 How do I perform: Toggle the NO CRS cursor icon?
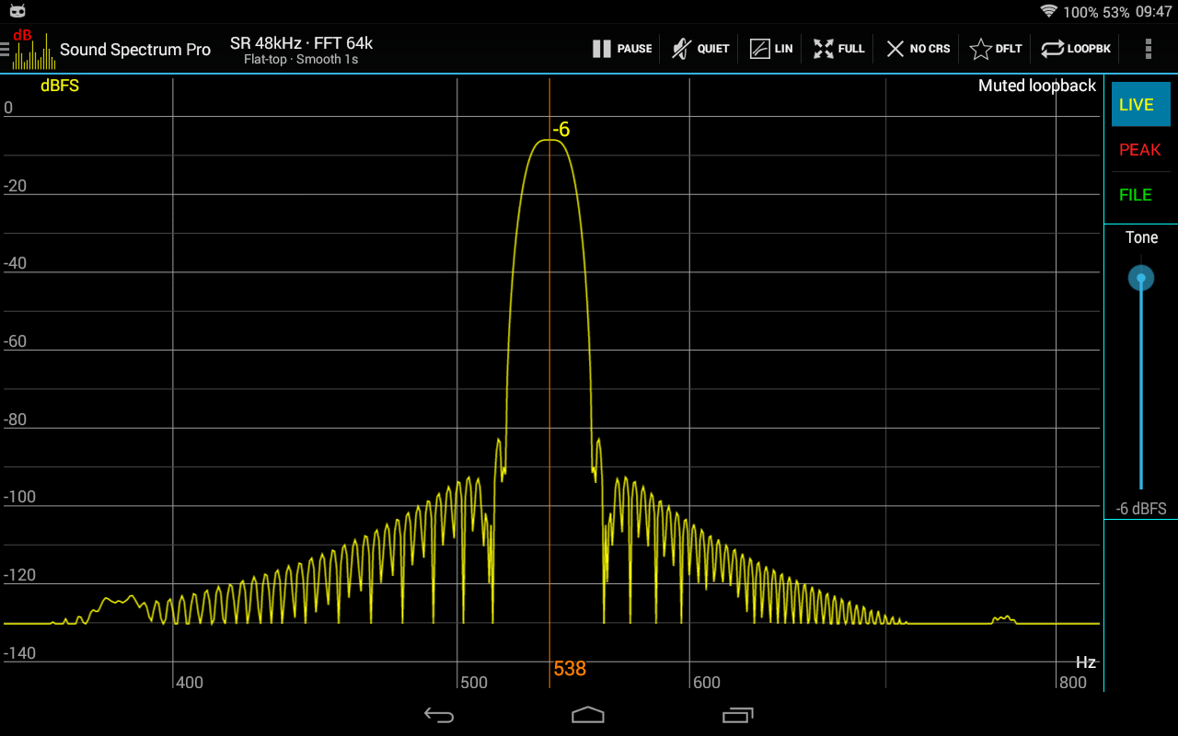(917, 49)
